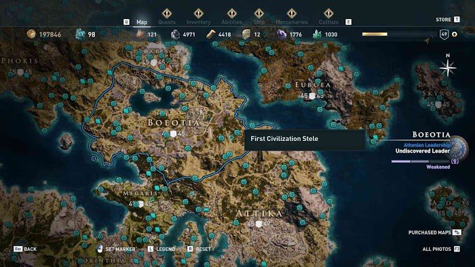Click the Euboea level shield marker
475x267 pixels.
(x=312, y=96)
